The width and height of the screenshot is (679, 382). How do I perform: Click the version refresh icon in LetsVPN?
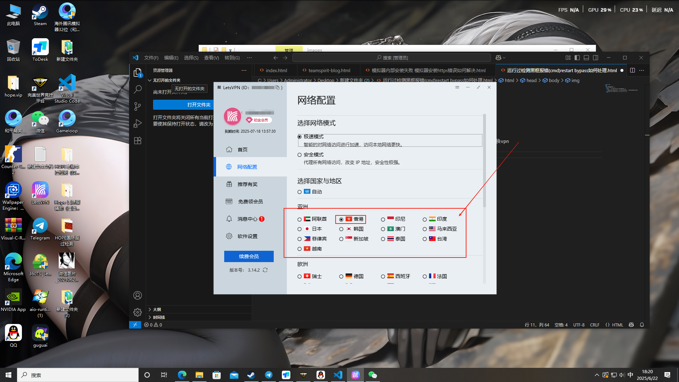click(x=265, y=270)
